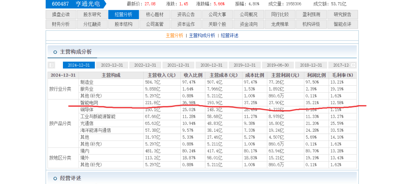Image resolution: width=400 pixels, height=184 pixels.
Task: Open the 机构评级 tab
Action: (311, 24)
